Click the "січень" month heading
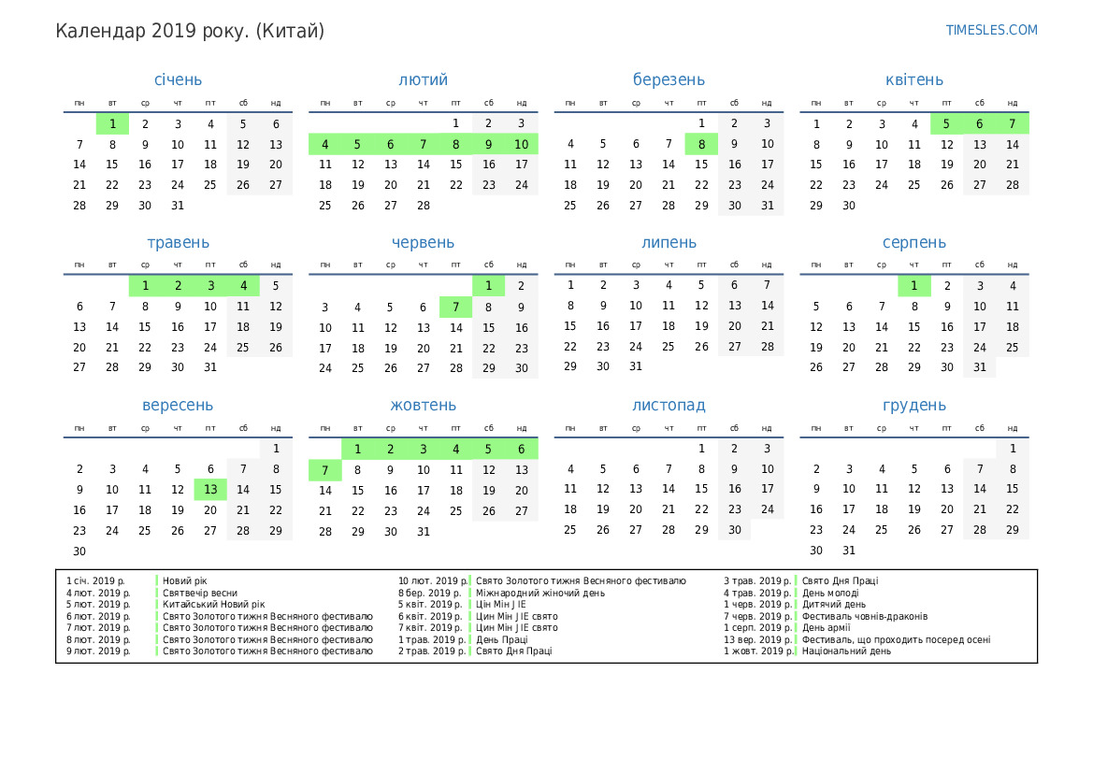 tap(178, 80)
